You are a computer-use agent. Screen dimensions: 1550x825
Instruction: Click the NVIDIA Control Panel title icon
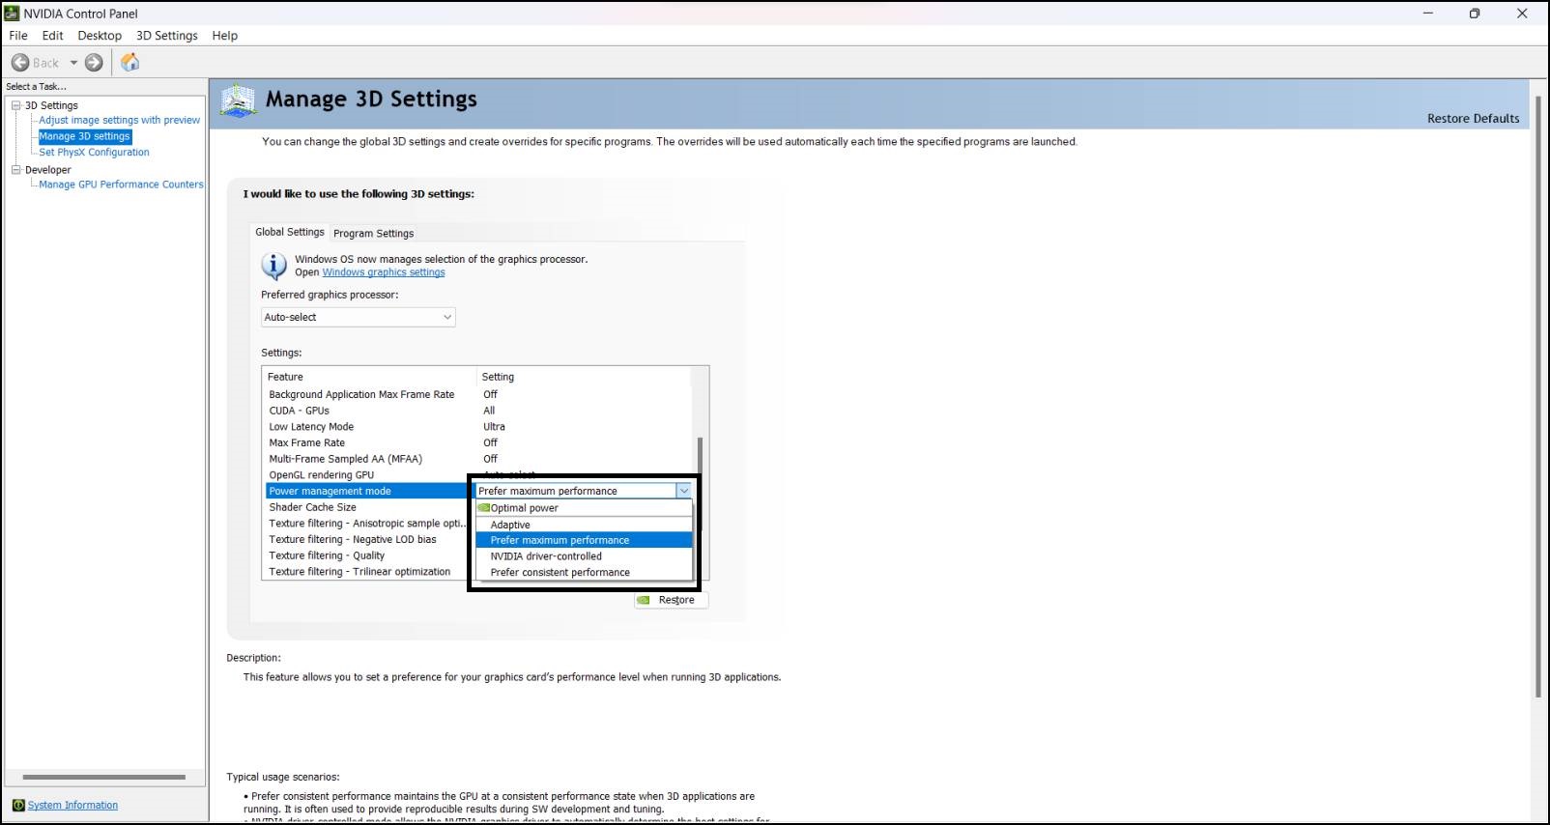[12, 14]
